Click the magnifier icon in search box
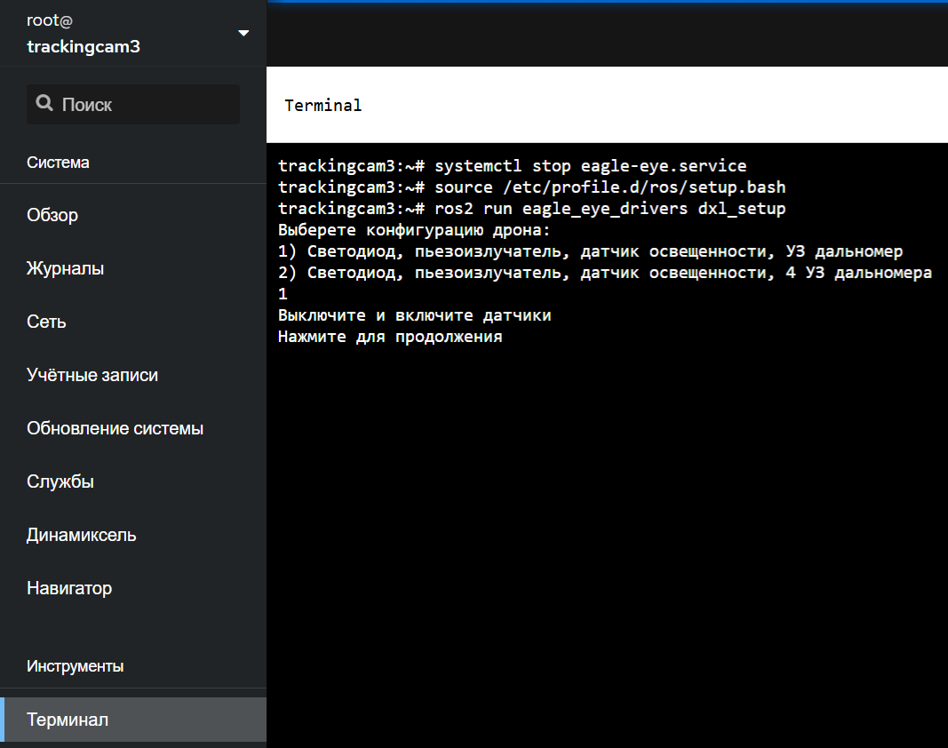948x748 pixels. coord(44,104)
